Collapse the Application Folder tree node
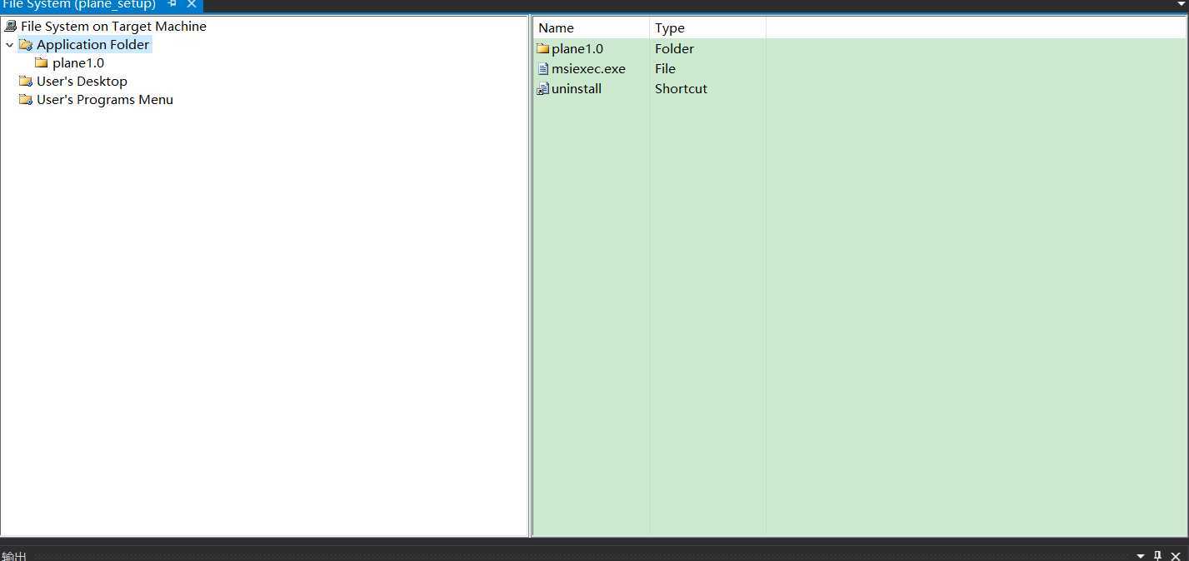Screen dimensions: 1189x561 pyautogui.click(x=9, y=45)
